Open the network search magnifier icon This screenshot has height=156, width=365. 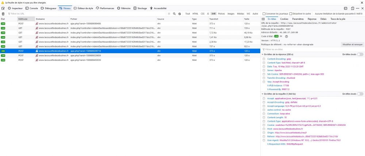tap(174, 14)
